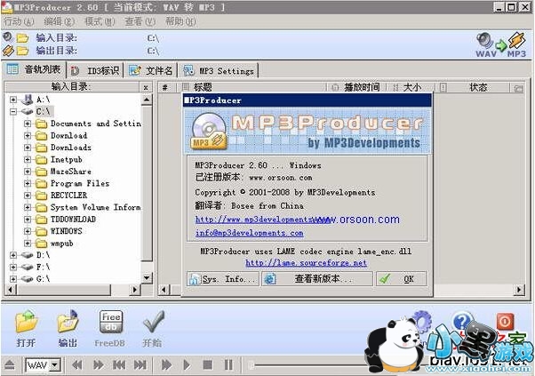The image size is (535, 376).
Task: Click the eject icon in player bar
Action: 10,365
